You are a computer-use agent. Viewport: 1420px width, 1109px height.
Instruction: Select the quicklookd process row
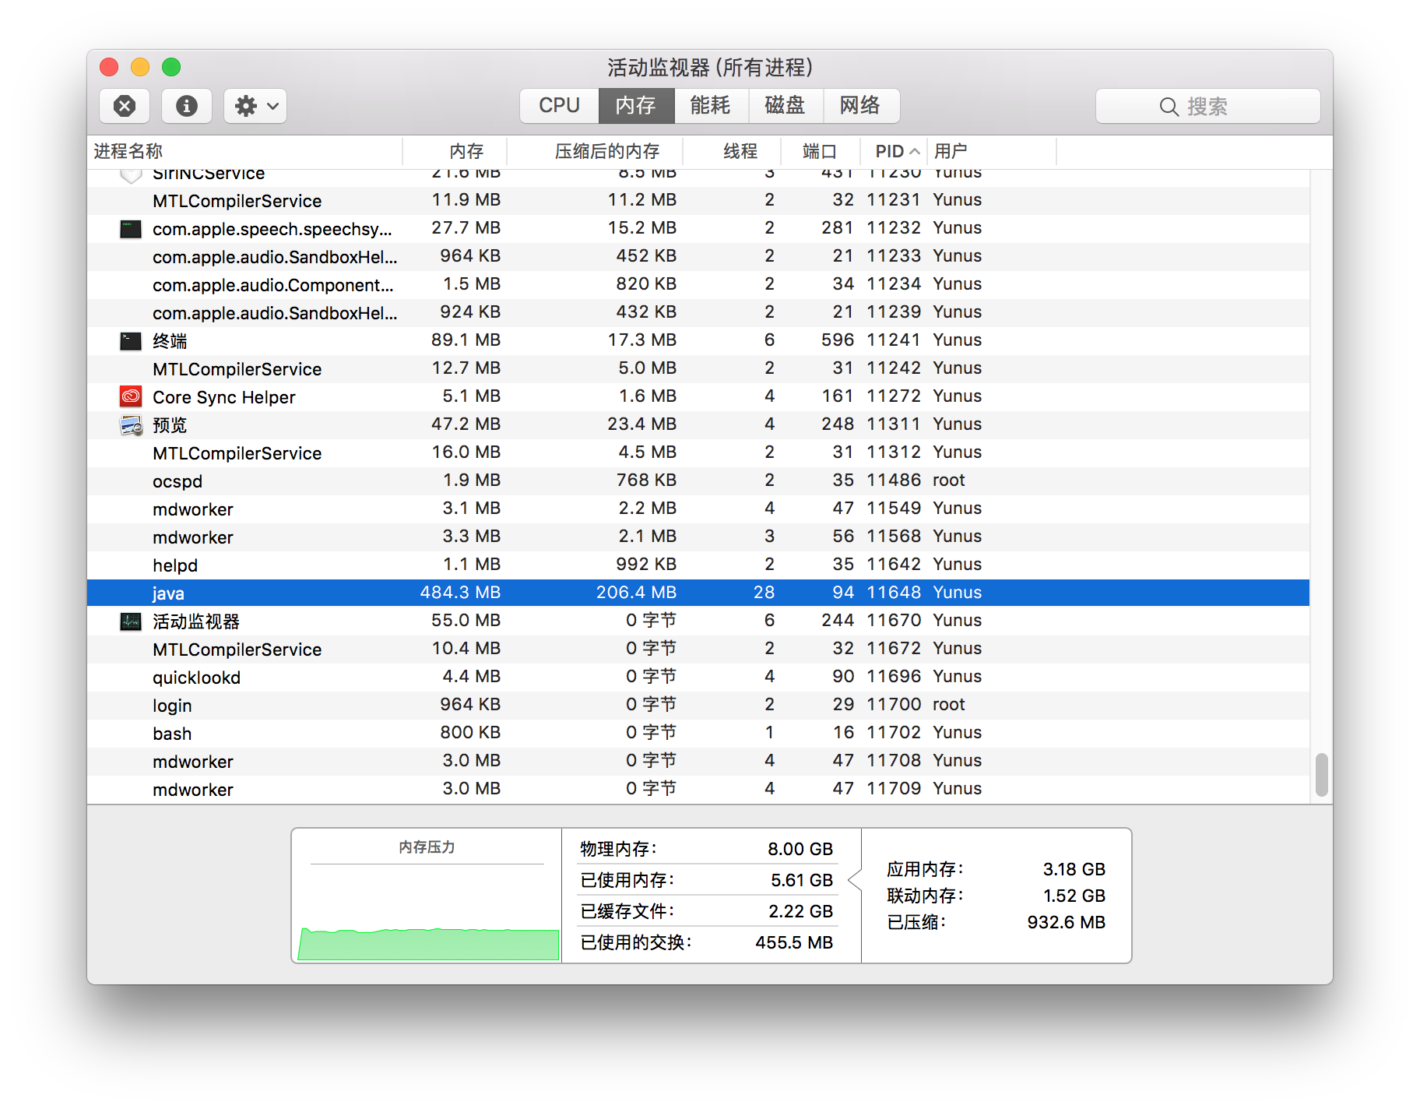[698, 677]
